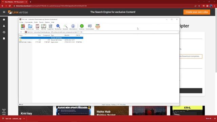Click the Commentaire toolbar icon
217x122 pixels.
point(90,27)
